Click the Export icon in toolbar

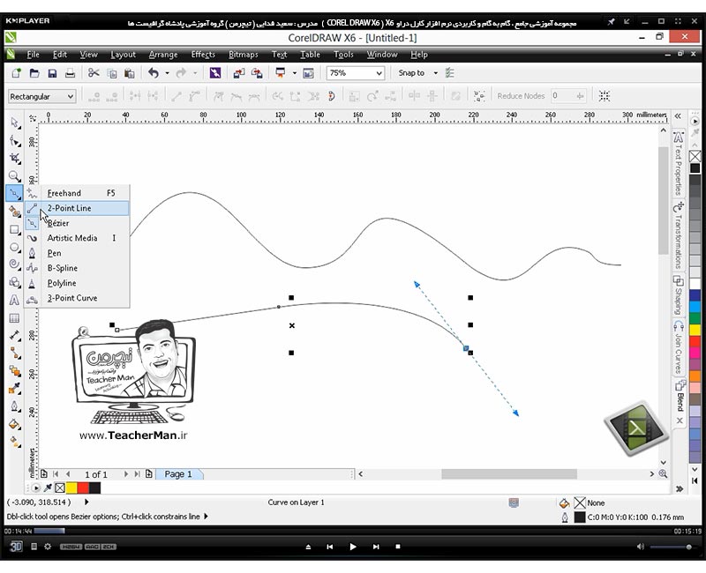pyautogui.click(x=257, y=73)
